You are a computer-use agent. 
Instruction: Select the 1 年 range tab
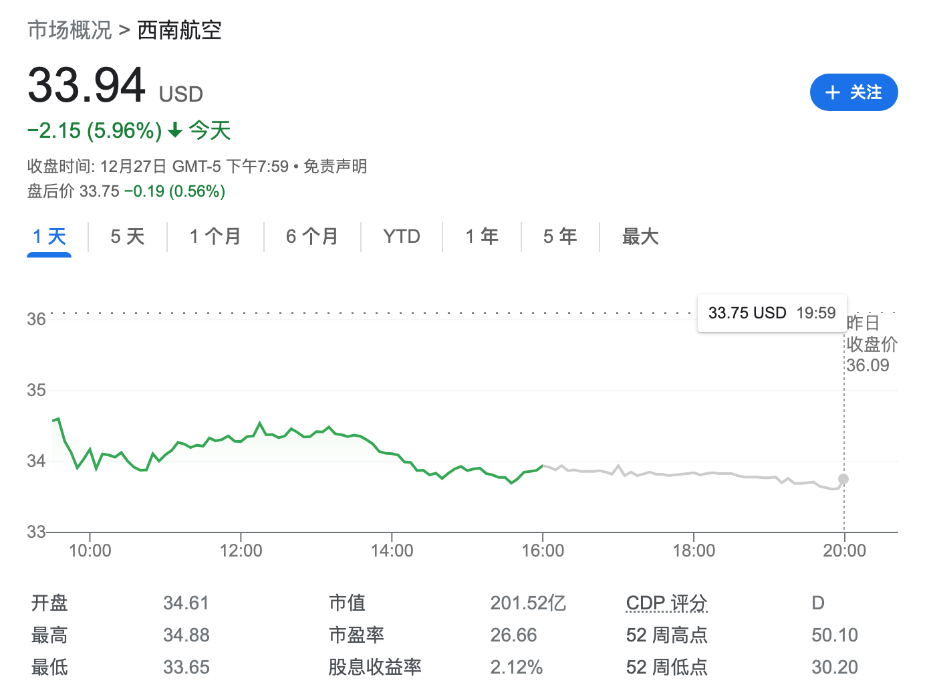(481, 237)
